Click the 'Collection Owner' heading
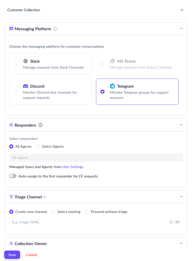This screenshot has height=261, width=193. pyautogui.click(x=31, y=244)
